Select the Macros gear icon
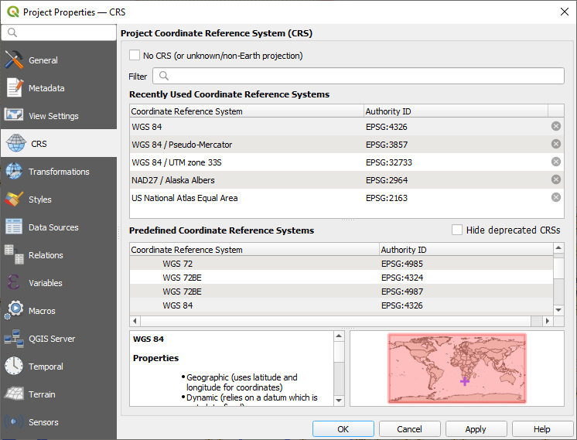The height and width of the screenshot is (440, 577). pos(14,311)
